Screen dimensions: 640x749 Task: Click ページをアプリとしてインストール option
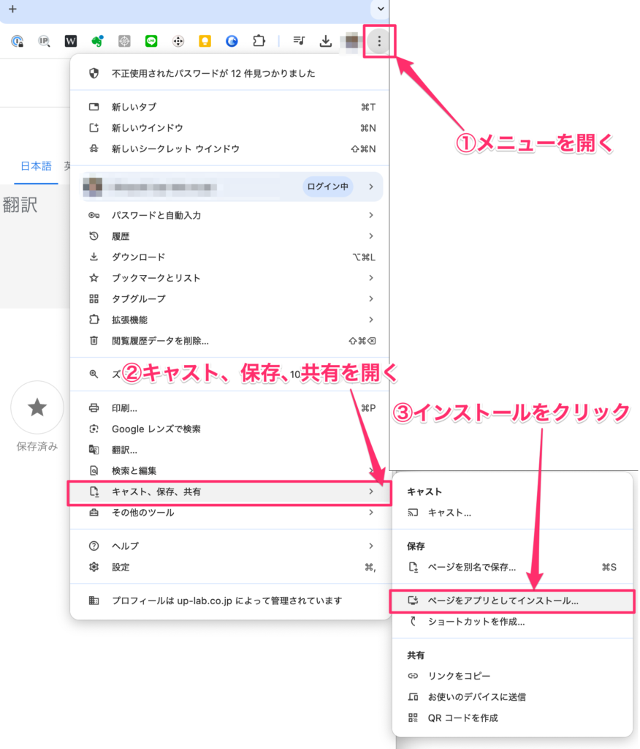click(x=511, y=601)
